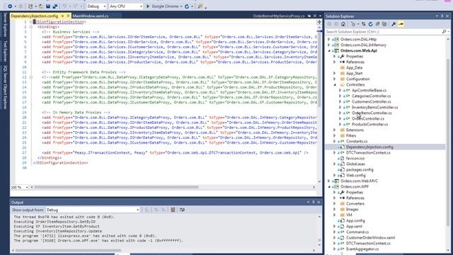
Task: Select the Extensions folder
Action: click(x=355, y=130)
